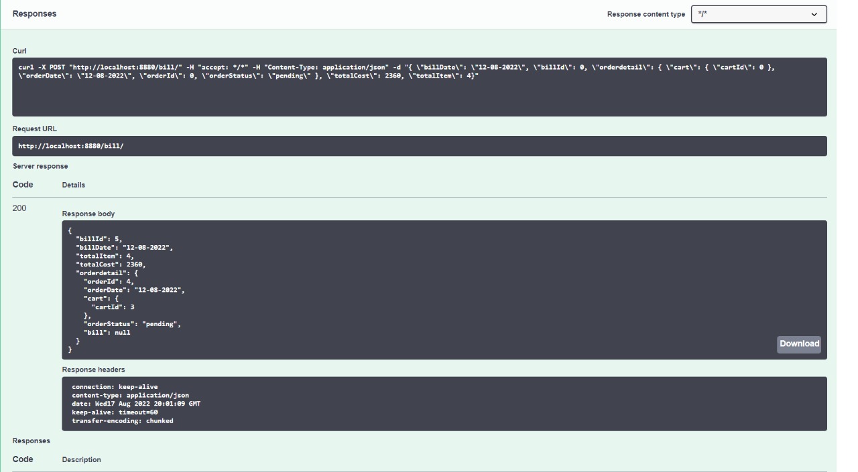
Task: Click the date response header line
Action: point(136,404)
